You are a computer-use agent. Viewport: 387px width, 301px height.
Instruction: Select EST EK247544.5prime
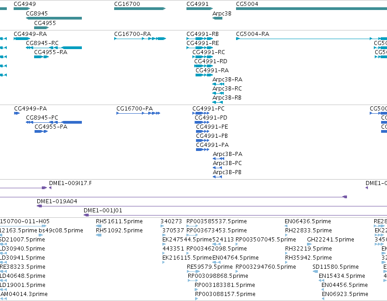click(187, 240)
